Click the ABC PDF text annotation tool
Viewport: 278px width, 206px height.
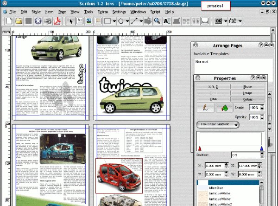pos(233,21)
